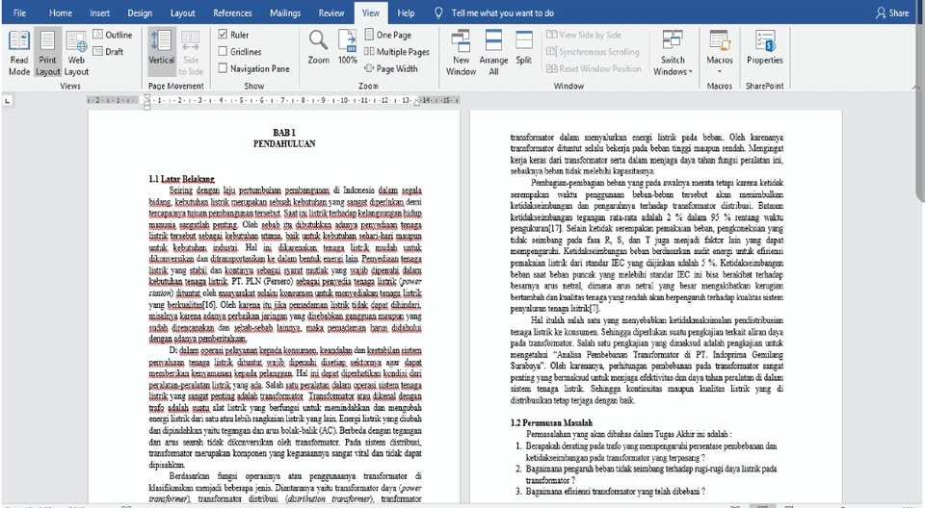Screen dimensions: 925x508
Task: Click the Share button
Action: 892,13
